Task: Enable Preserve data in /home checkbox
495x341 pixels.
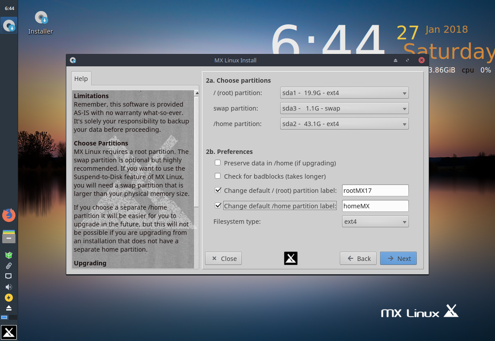Action: coord(218,163)
